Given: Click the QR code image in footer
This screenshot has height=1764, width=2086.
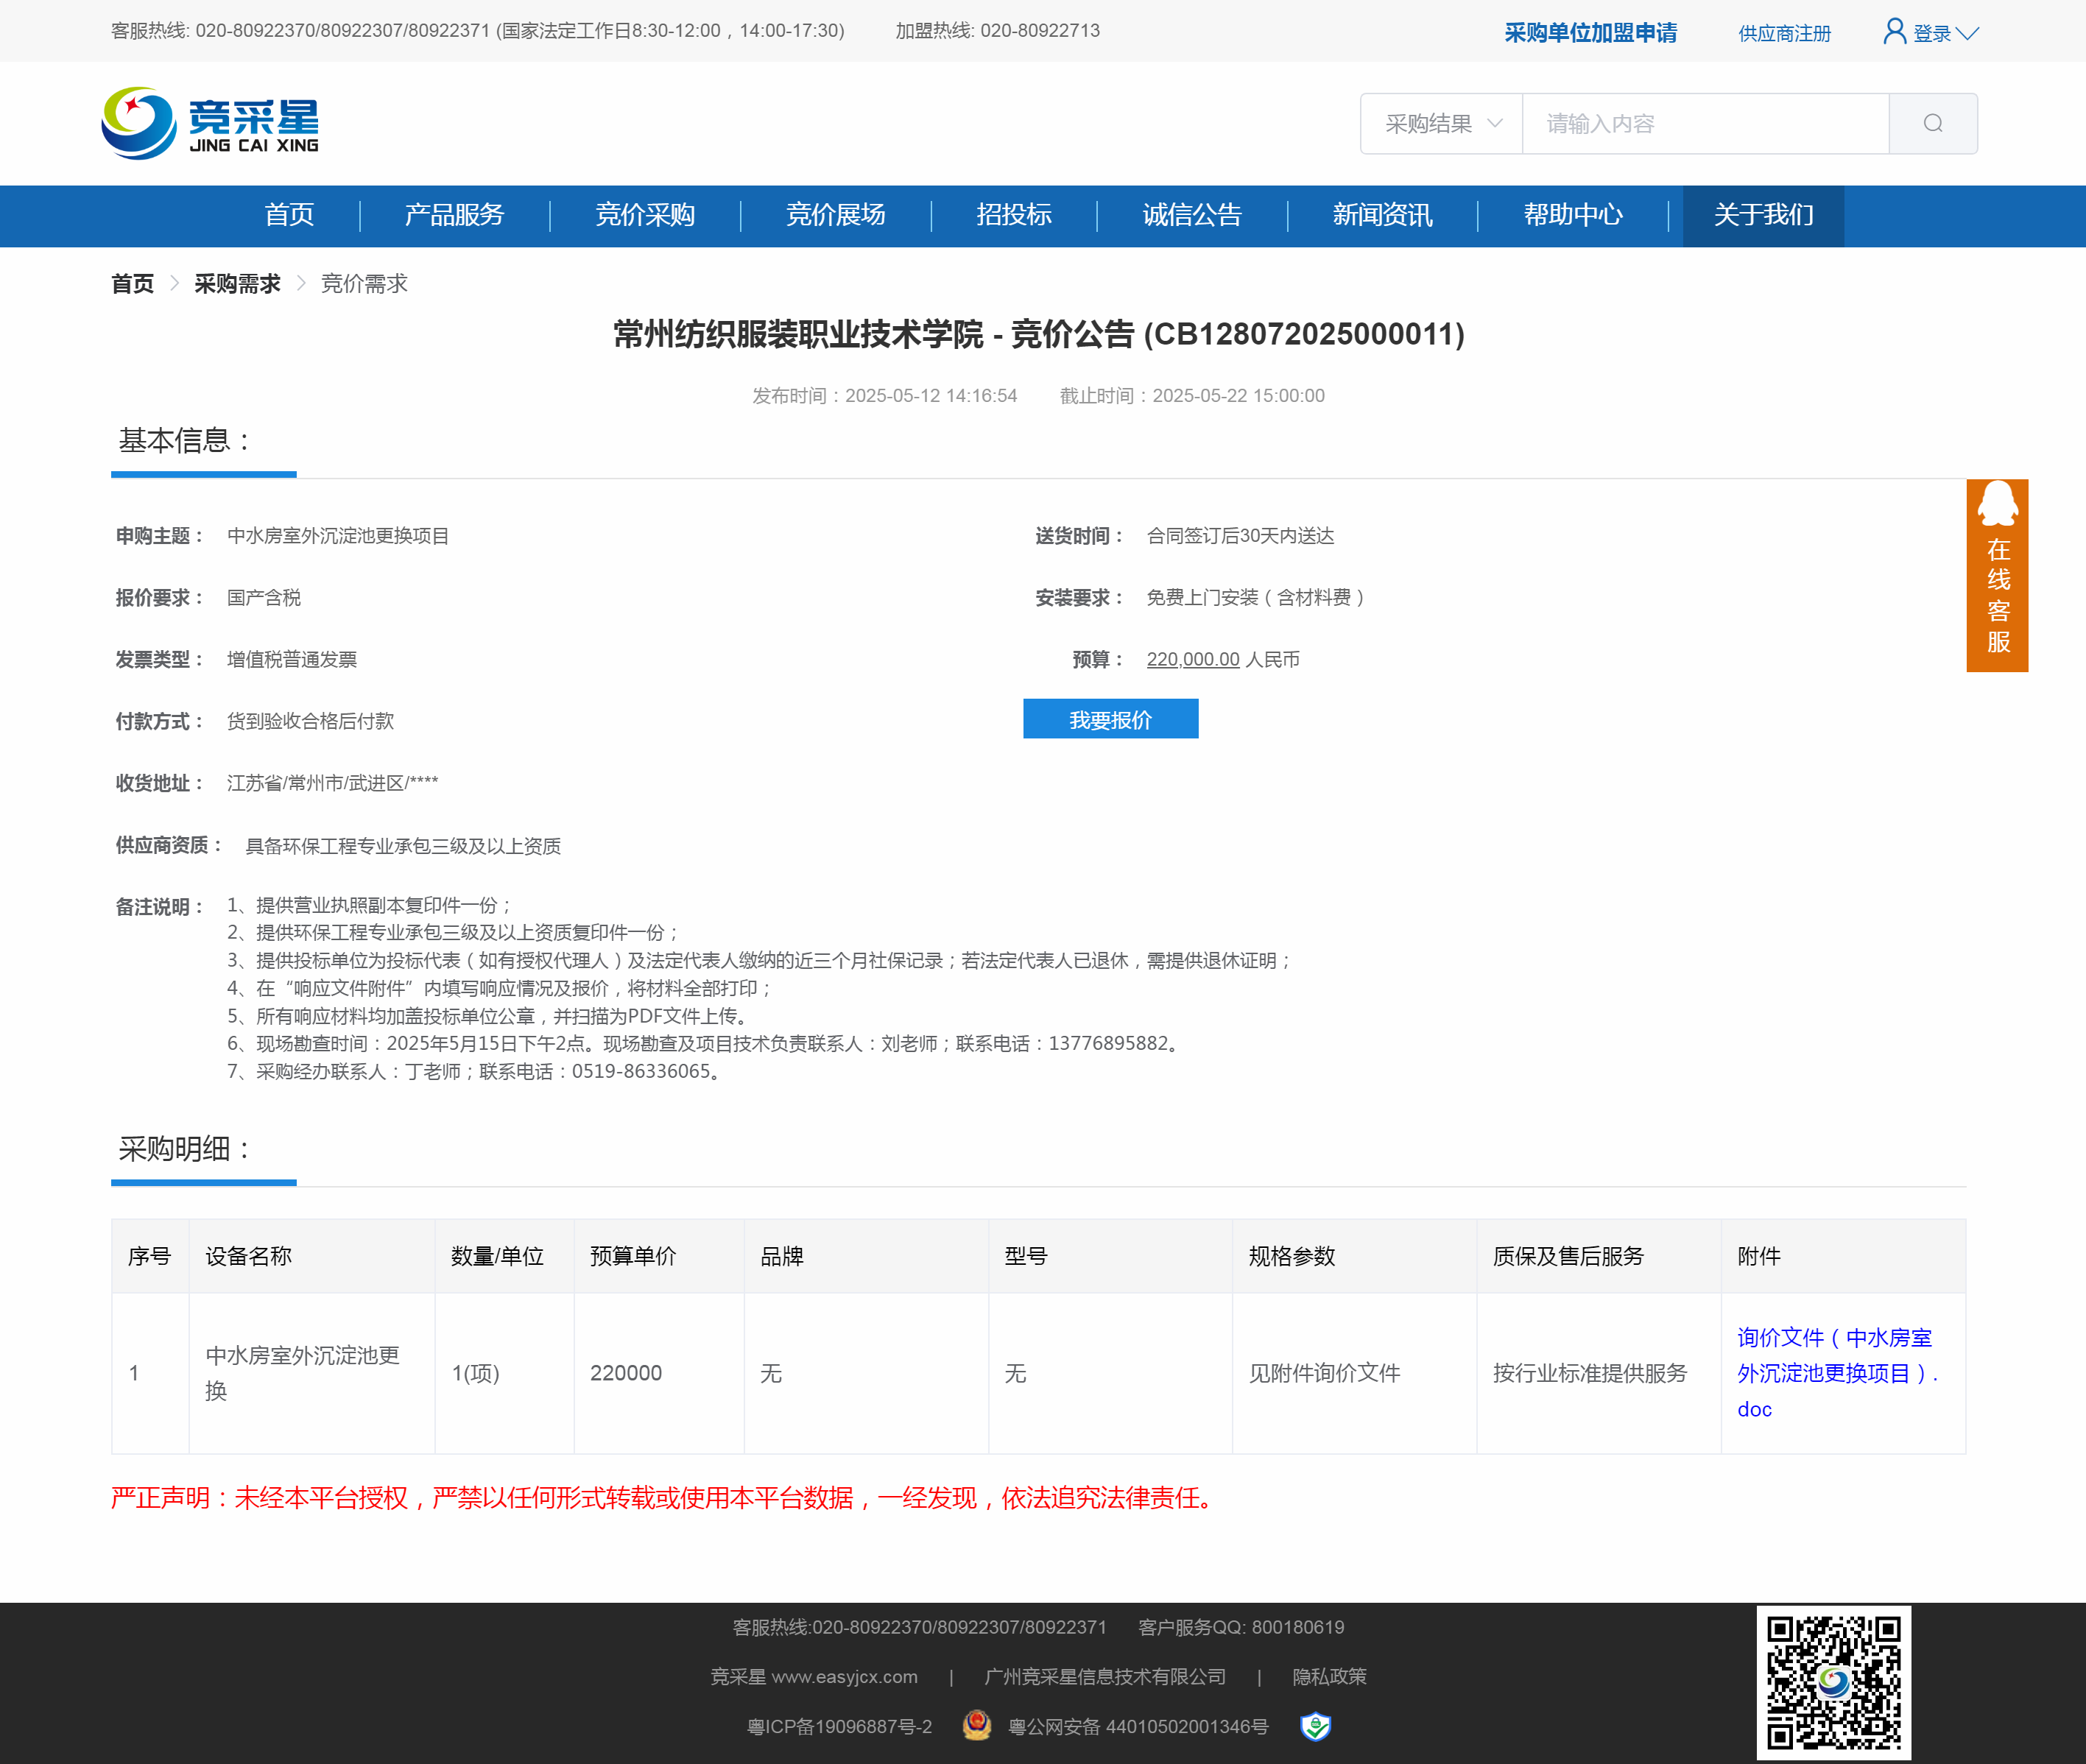Looking at the screenshot, I should (x=1833, y=1682).
